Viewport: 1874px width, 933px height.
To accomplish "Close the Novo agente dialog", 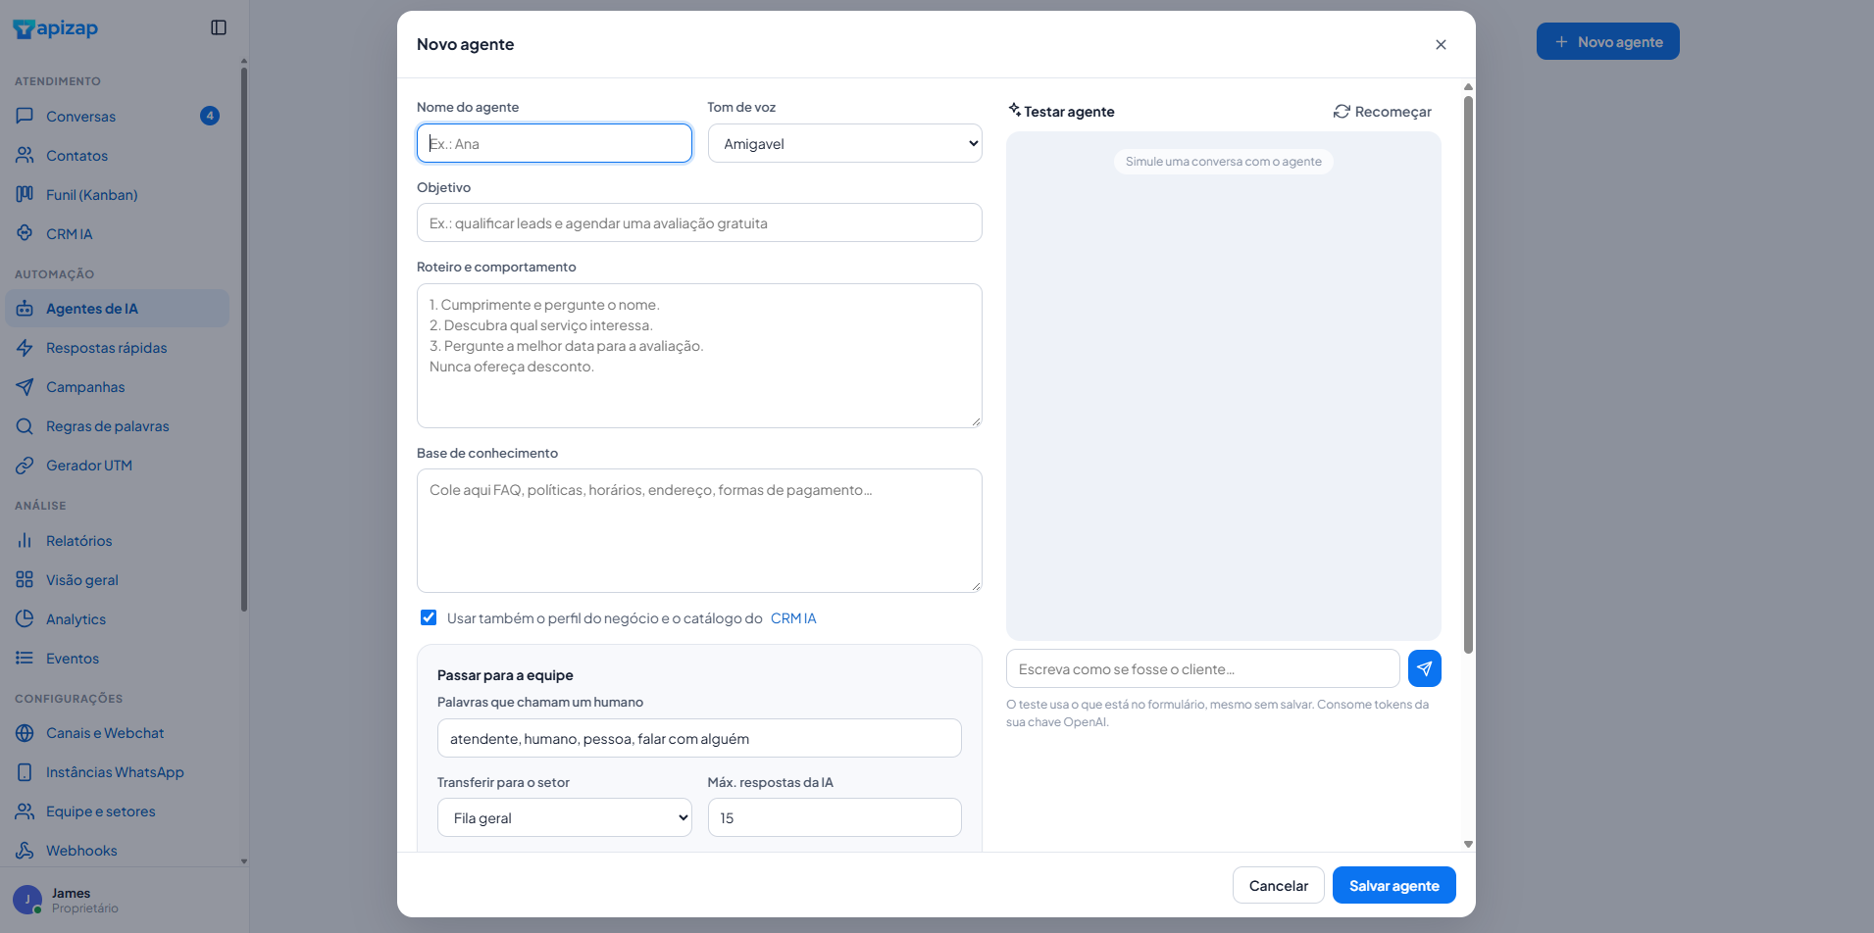I will pyautogui.click(x=1441, y=44).
